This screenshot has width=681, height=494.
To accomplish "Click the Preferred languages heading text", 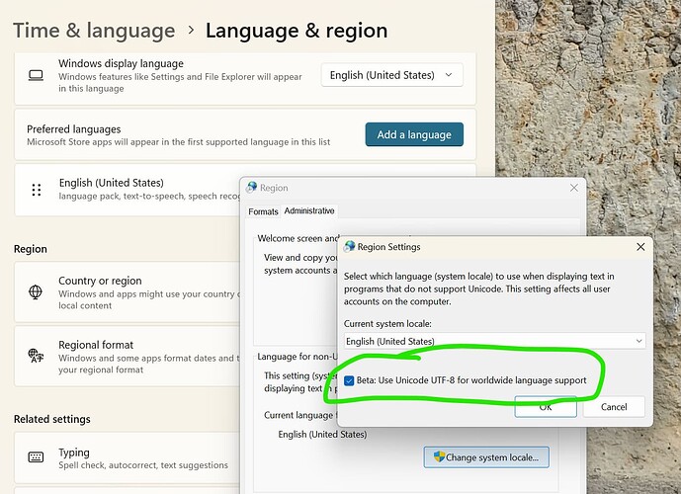I will coord(74,129).
